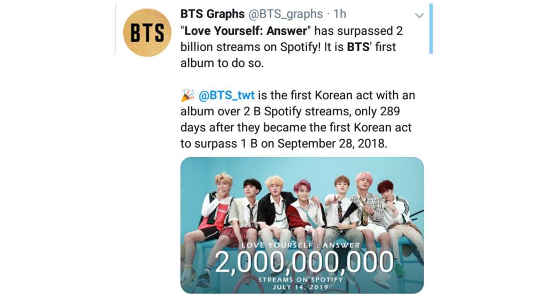Image resolution: width=547 pixels, height=303 pixels.
Task: Click the BTS Graphs display name
Action: tap(213, 14)
